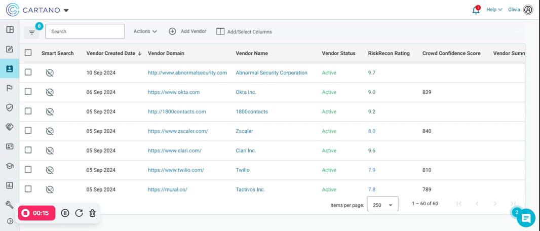Click the Vendor Domain column header
The width and height of the screenshot is (540, 231).
[166, 53]
